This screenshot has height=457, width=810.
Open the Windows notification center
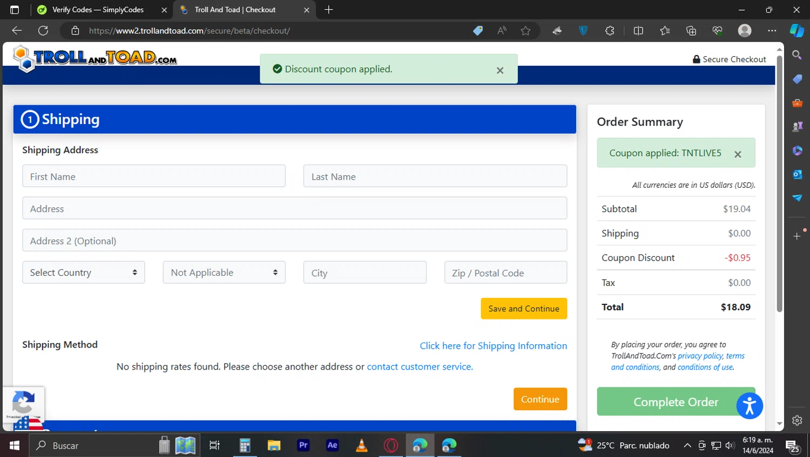793,446
